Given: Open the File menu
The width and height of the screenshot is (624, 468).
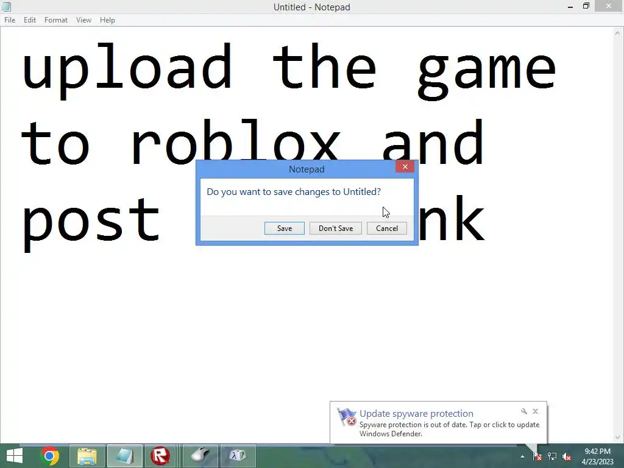Looking at the screenshot, I should [x=10, y=20].
